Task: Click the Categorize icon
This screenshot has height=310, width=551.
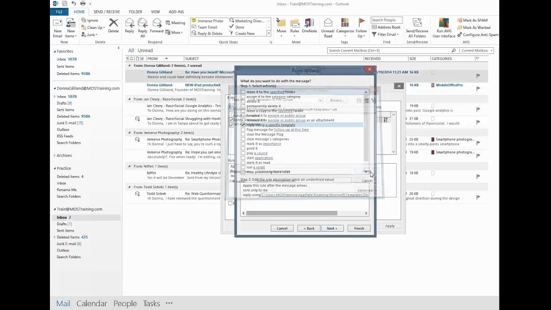Action: click(345, 27)
